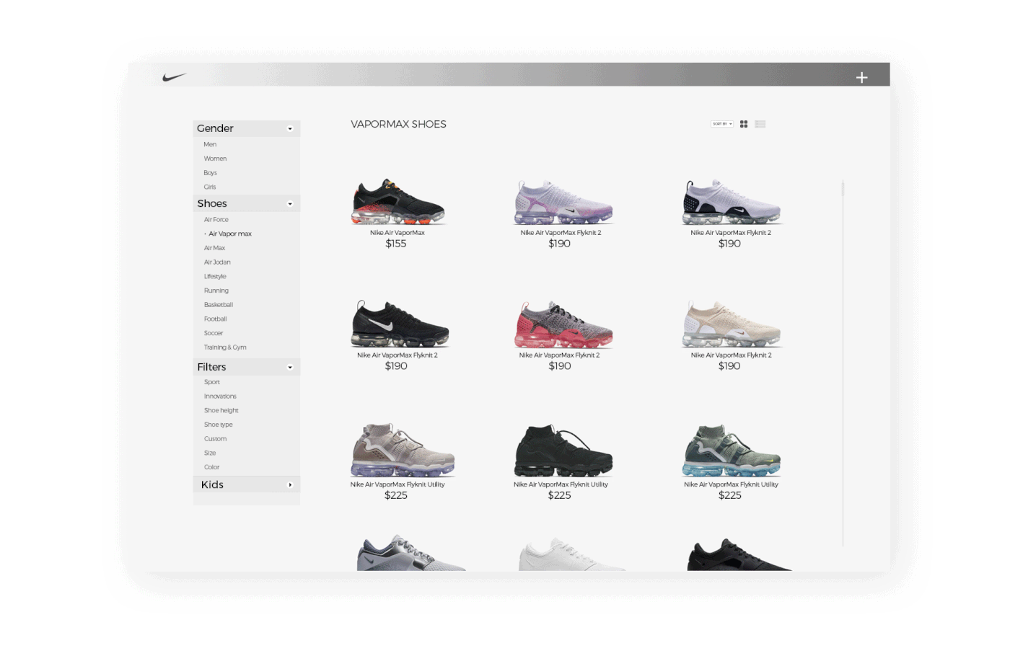Image resolution: width=1010 pixels, height=656 pixels.
Task: Open the Air Max shoe category
Action: coord(214,248)
